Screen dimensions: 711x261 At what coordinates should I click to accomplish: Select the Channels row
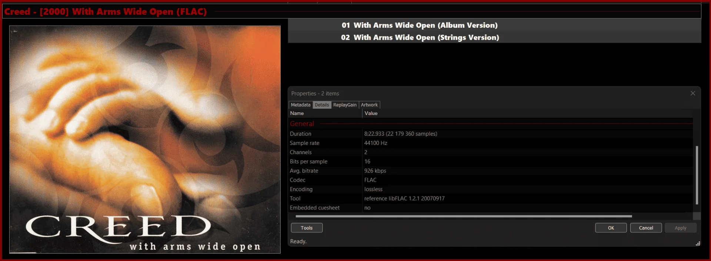coord(491,152)
